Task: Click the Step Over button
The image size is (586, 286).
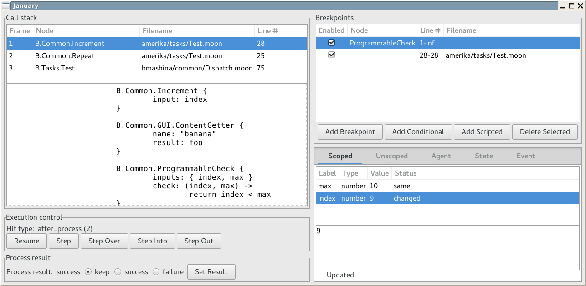Action: point(104,241)
